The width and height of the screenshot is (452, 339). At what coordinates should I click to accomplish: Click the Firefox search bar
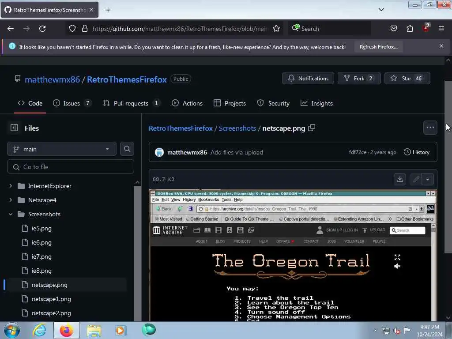pyautogui.click(x=329, y=29)
